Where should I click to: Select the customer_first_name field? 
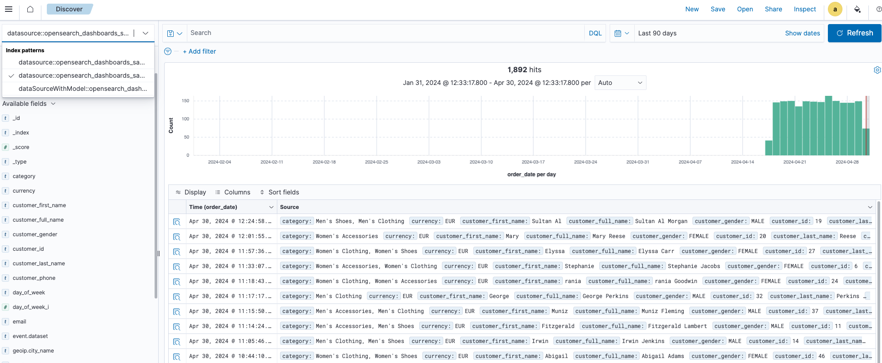point(39,205)
